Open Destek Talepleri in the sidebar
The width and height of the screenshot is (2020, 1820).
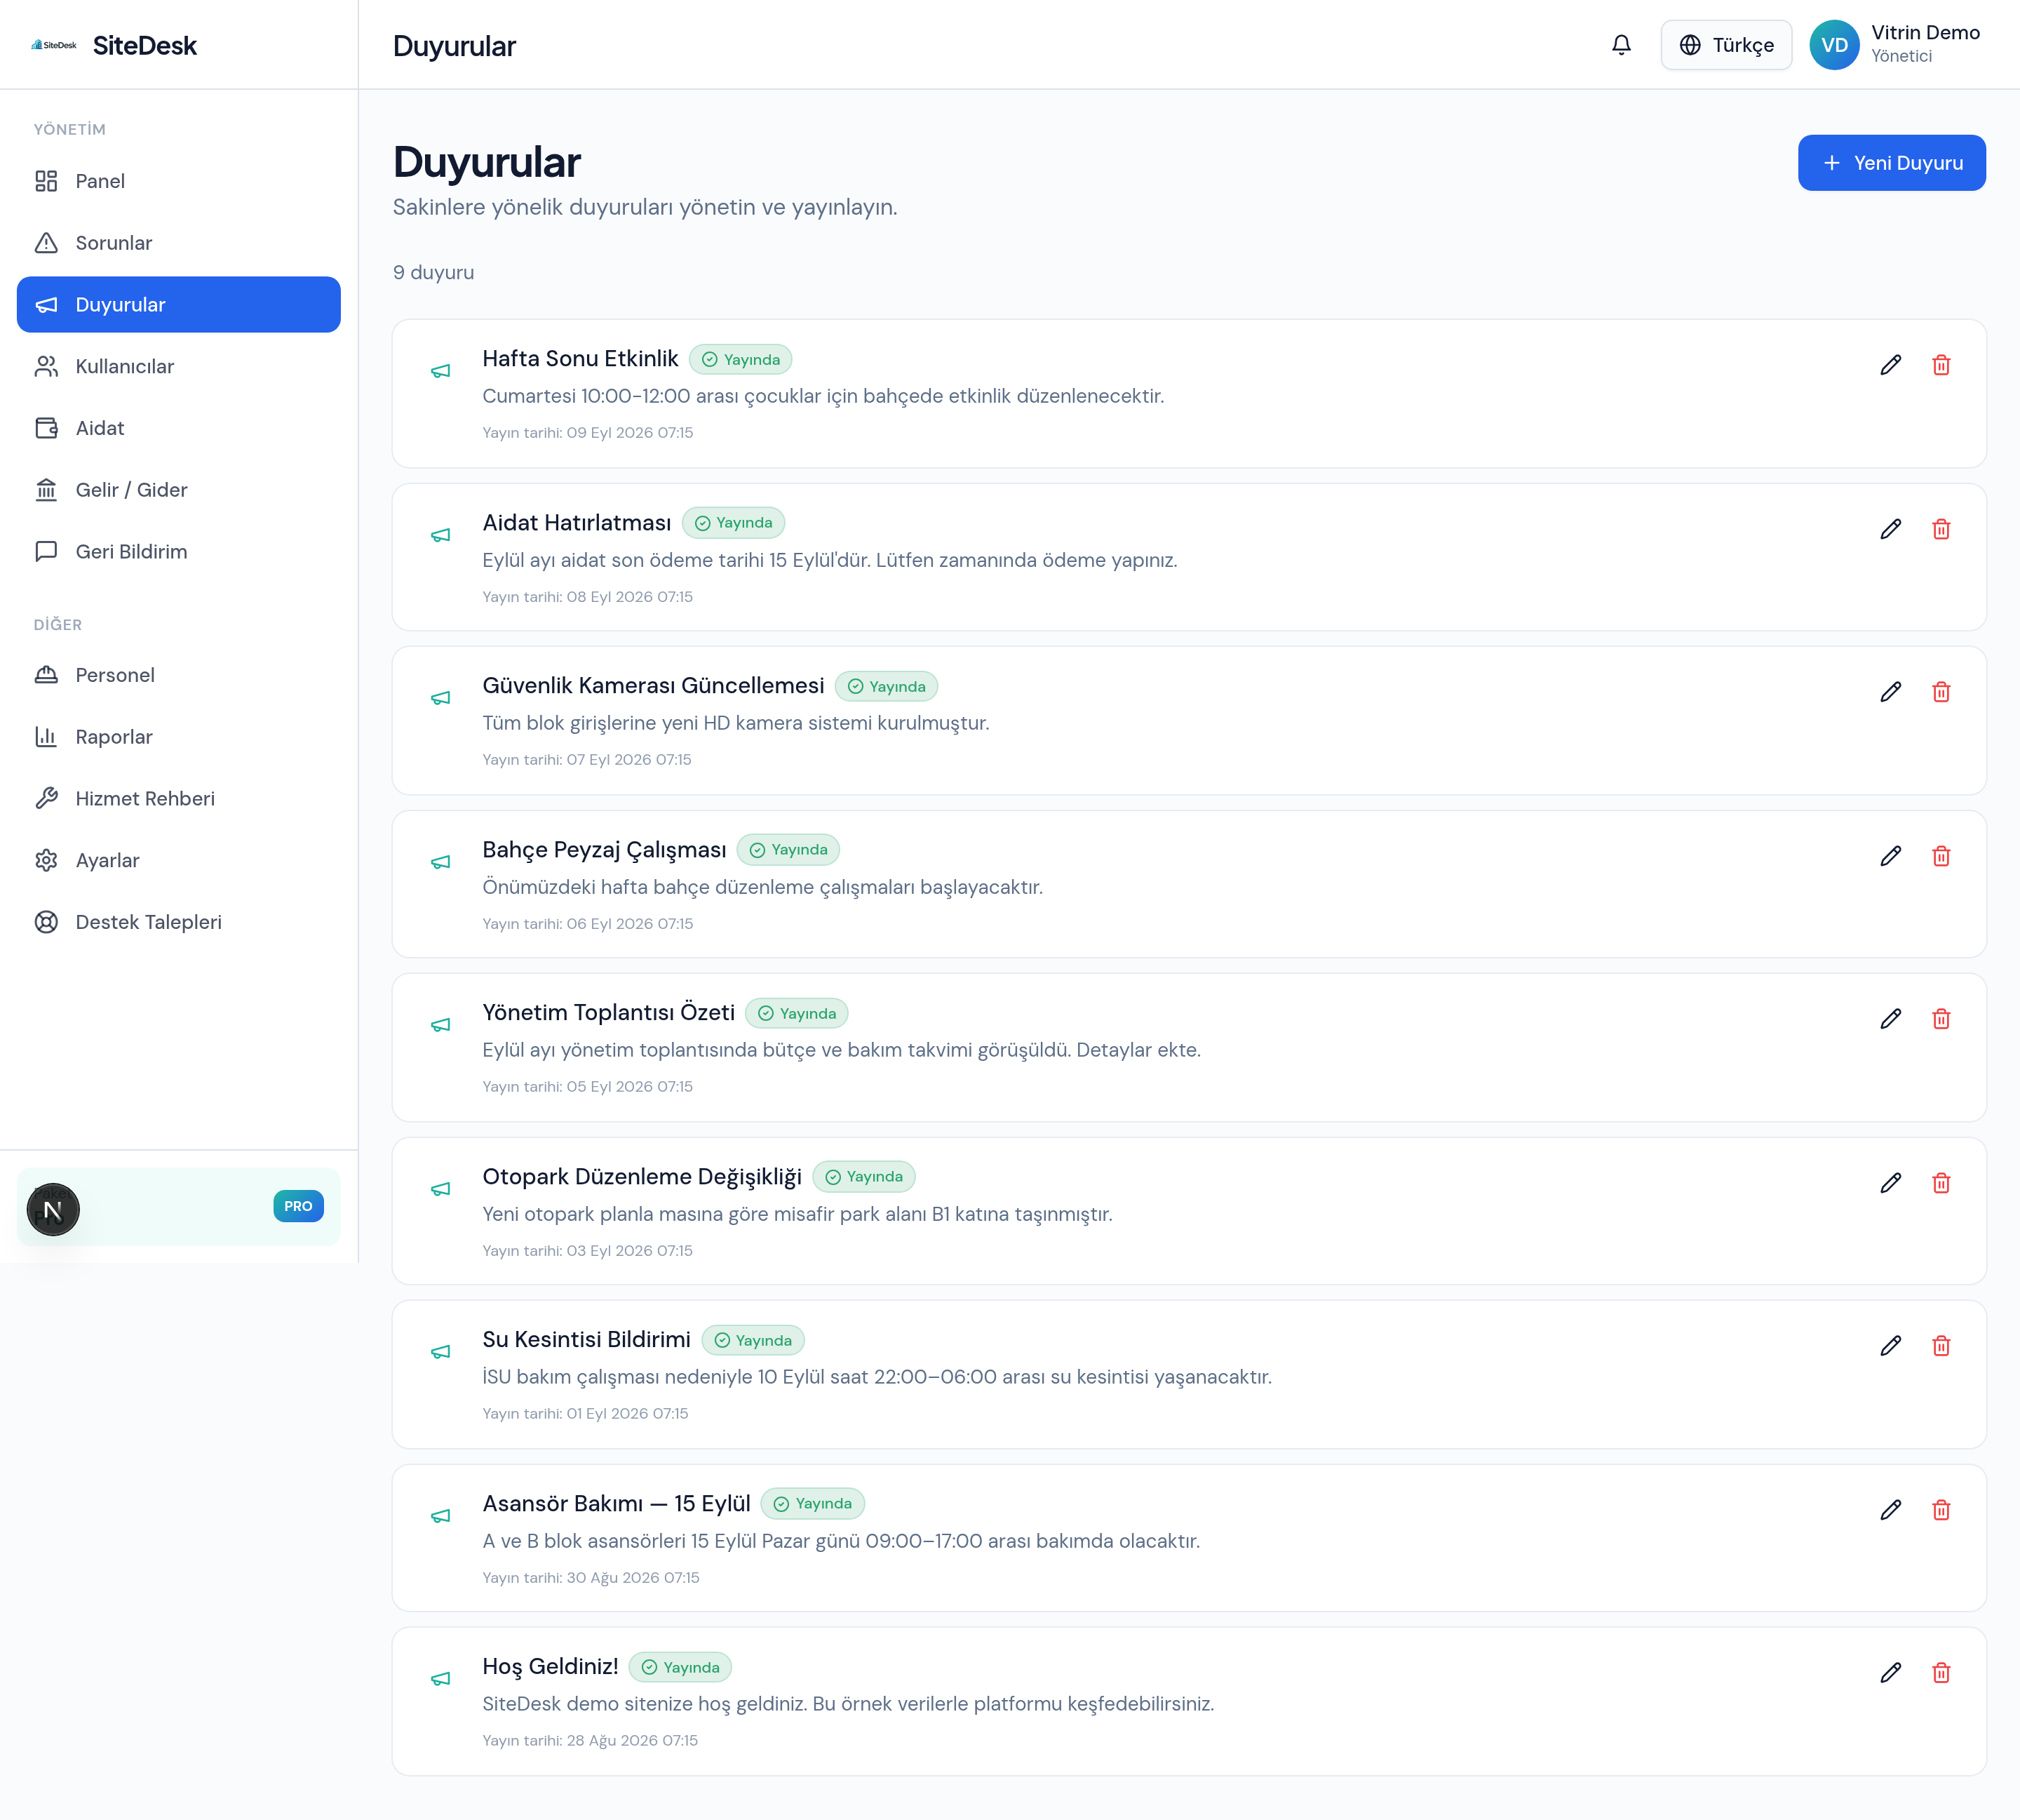click(179, 922)
